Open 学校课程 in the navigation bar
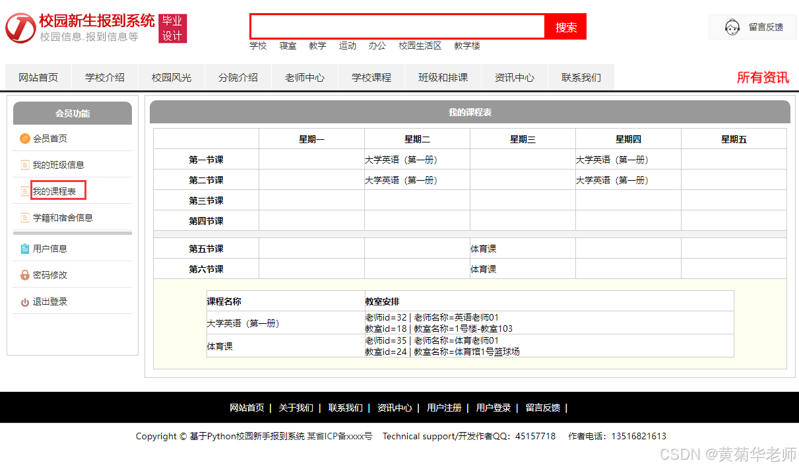This screenshot has height=467, width=799. pos(371,77)
